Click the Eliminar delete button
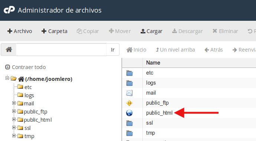The width and height of the screenshot is (256, 141). click(x=225, y=31)
